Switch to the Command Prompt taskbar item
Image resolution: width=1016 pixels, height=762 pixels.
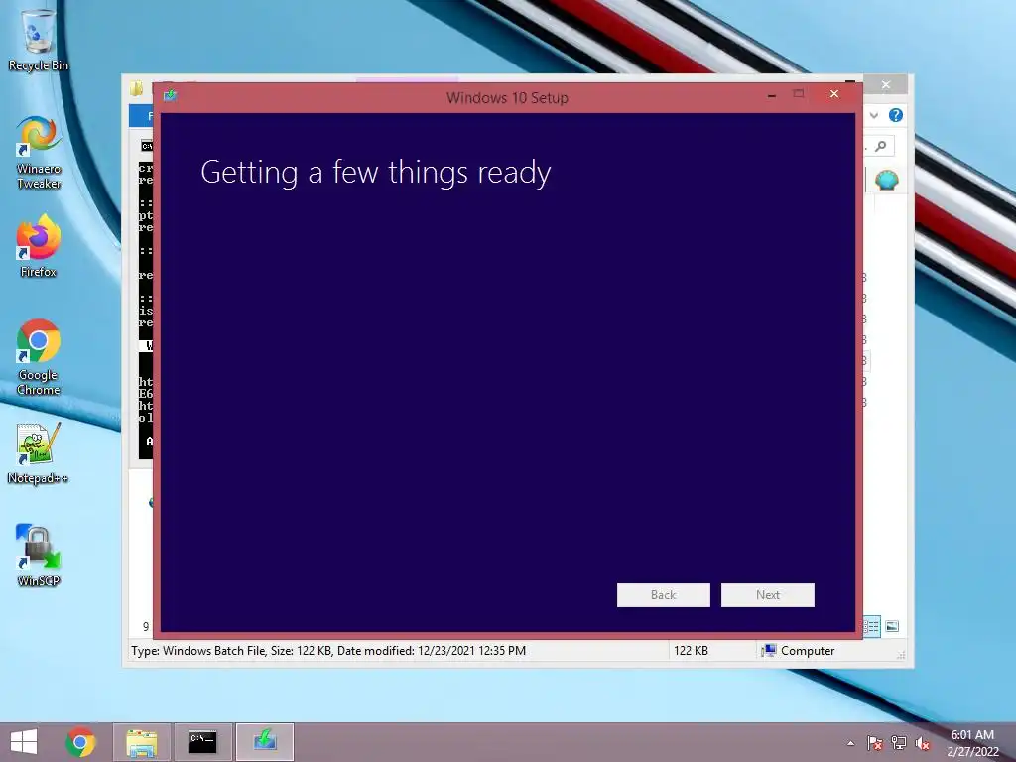(202, 742)
